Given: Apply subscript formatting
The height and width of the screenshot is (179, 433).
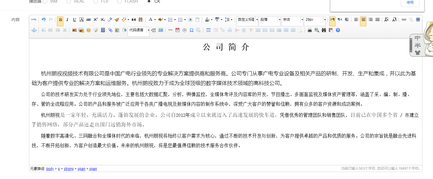Looking at the screenshot, I should [x=103, y=20].
